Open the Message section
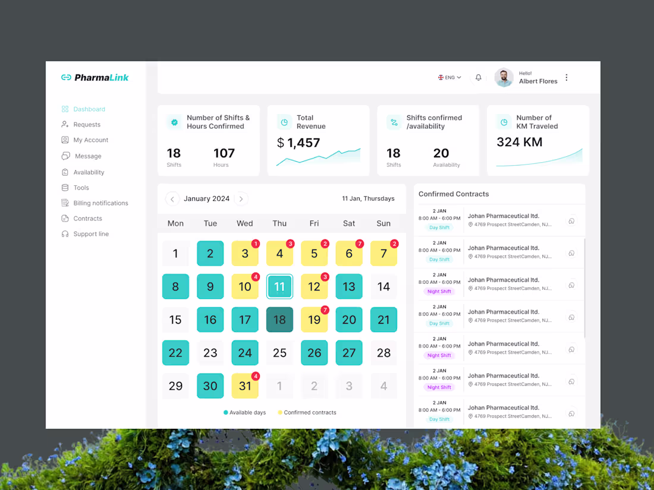654x490 pixels. 81,156
